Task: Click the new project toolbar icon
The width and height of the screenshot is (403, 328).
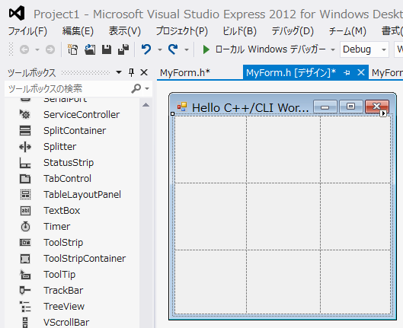Action: click(72, 49)
